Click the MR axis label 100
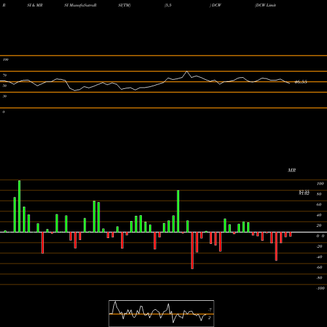327x327 pixels. (x=320, y=184)
